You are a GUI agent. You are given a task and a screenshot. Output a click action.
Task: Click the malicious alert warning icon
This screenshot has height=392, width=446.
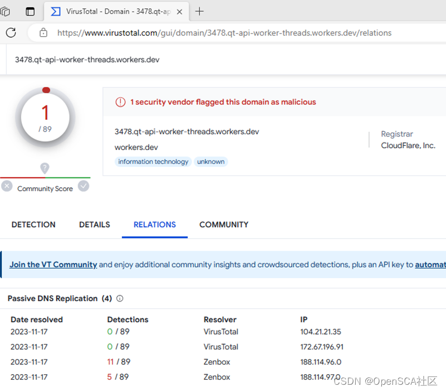120,102
